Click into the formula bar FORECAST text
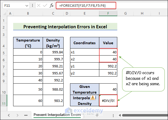Screen dimensions: 168x120 [x=82, y=5]
